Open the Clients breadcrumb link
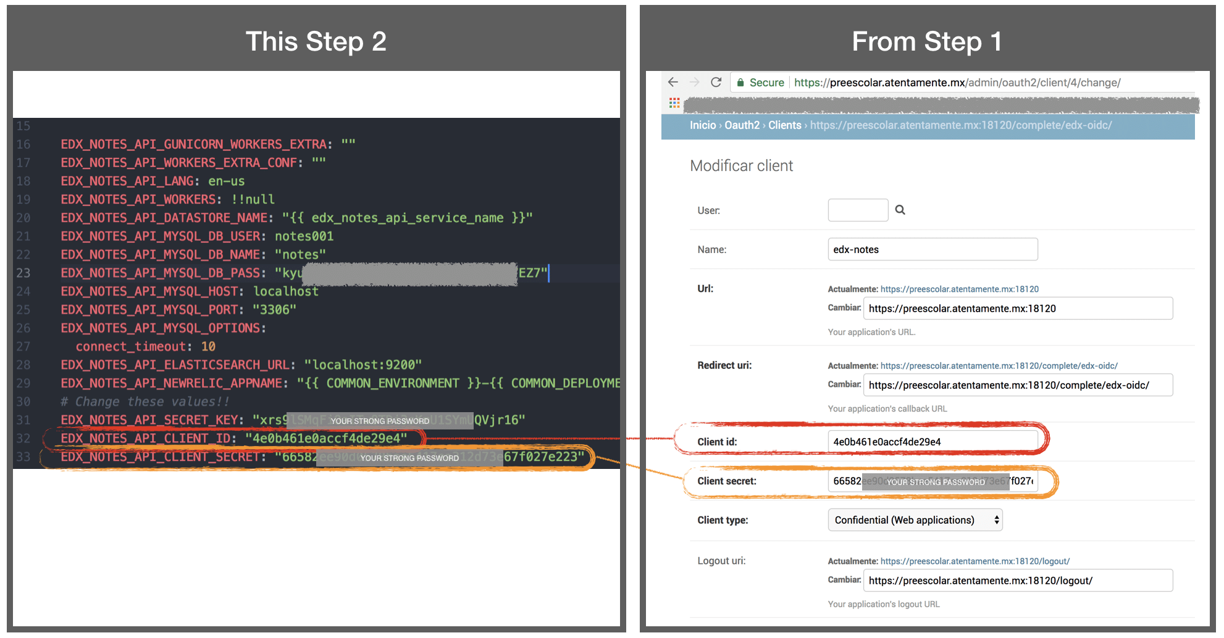Viewport: 1224px width, 638px height. coord(784,125)
